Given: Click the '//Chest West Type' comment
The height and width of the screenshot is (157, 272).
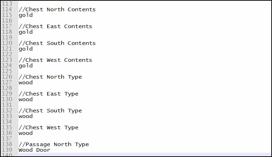Looking at the screenshot, I should pyautogui.click(x=49, y=128).
